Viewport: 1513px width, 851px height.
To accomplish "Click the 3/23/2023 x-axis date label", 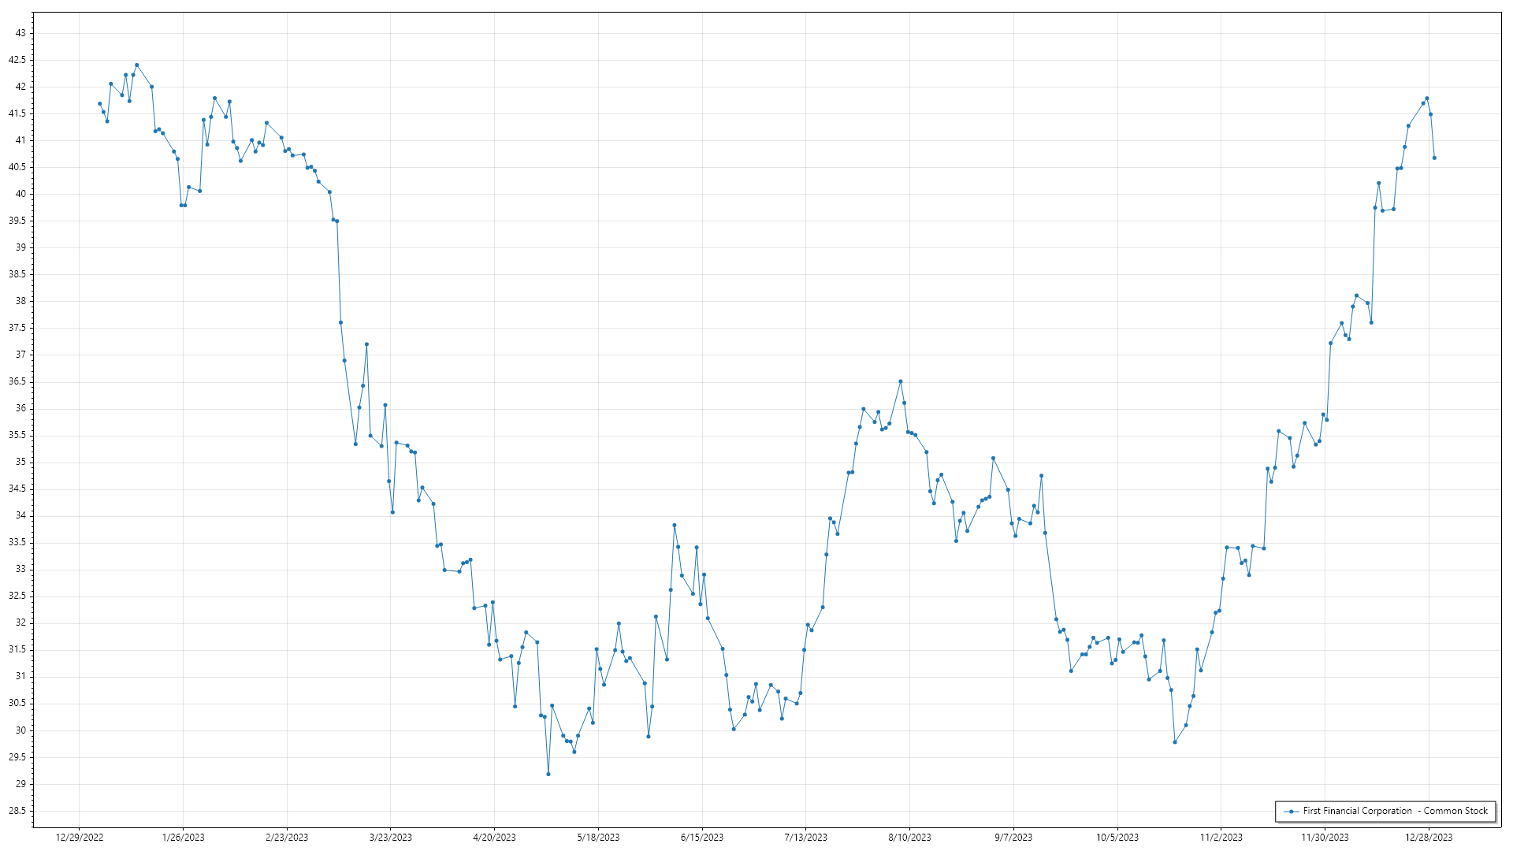I will (x=391, y=838).
